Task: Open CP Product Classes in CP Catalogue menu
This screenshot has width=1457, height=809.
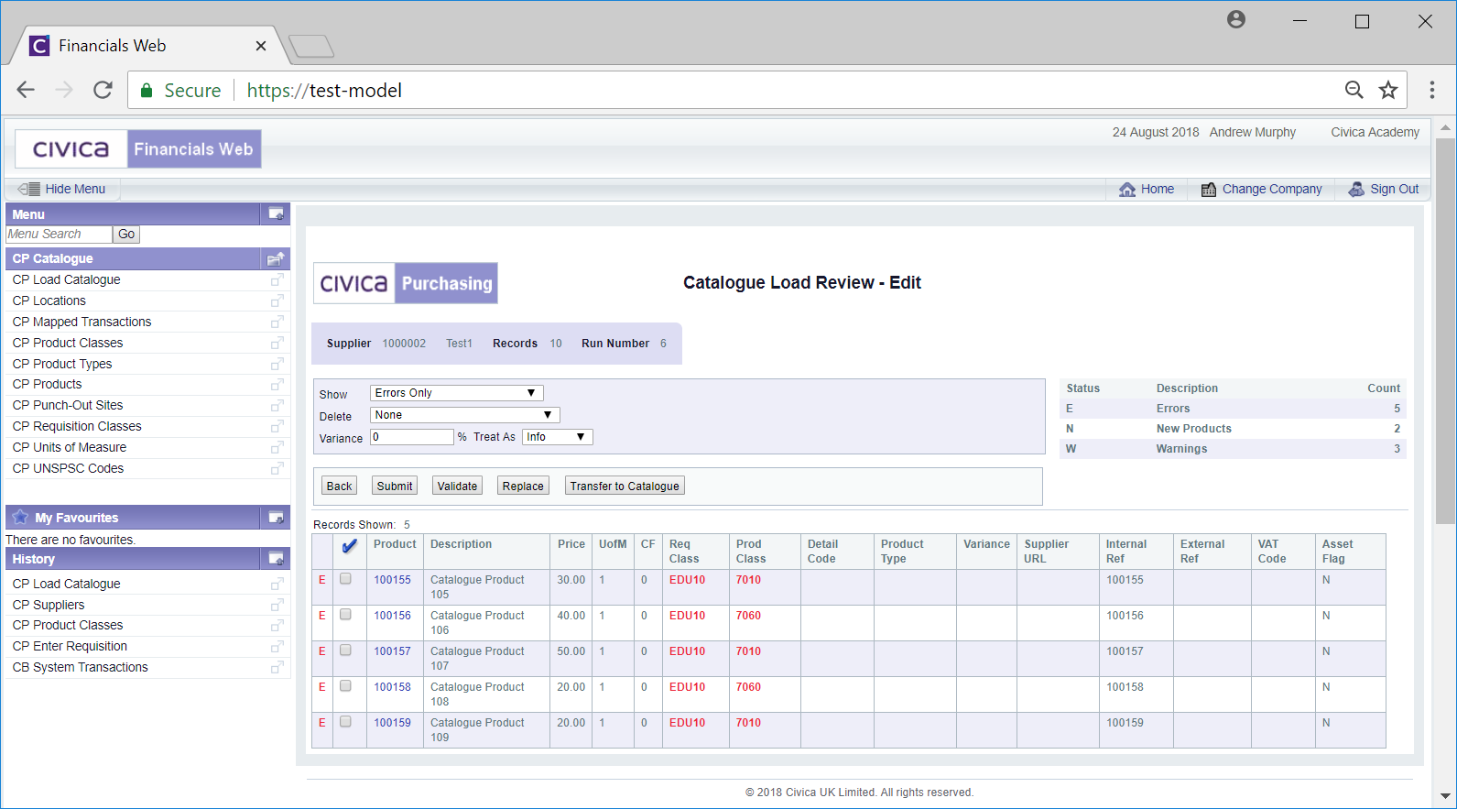Action: [68, 343]
